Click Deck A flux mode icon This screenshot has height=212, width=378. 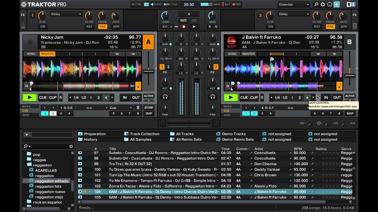coord(61,97)
